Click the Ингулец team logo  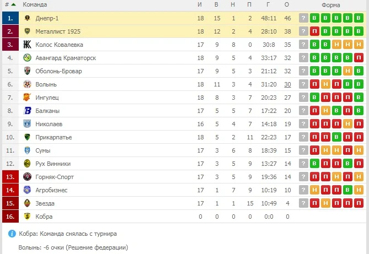pos(28,98)
